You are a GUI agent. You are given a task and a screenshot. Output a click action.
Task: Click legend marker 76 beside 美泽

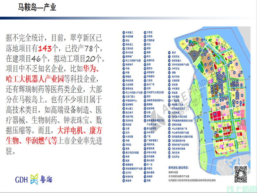(x=169, y=52)
